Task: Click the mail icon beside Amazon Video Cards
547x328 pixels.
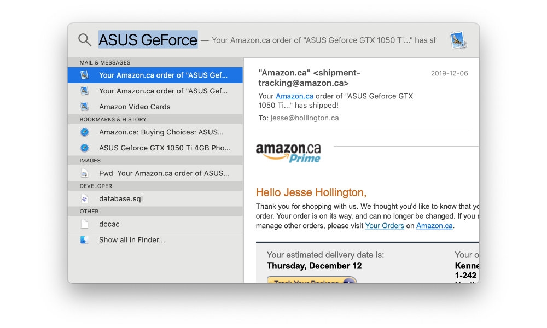Action: point(84,107)
